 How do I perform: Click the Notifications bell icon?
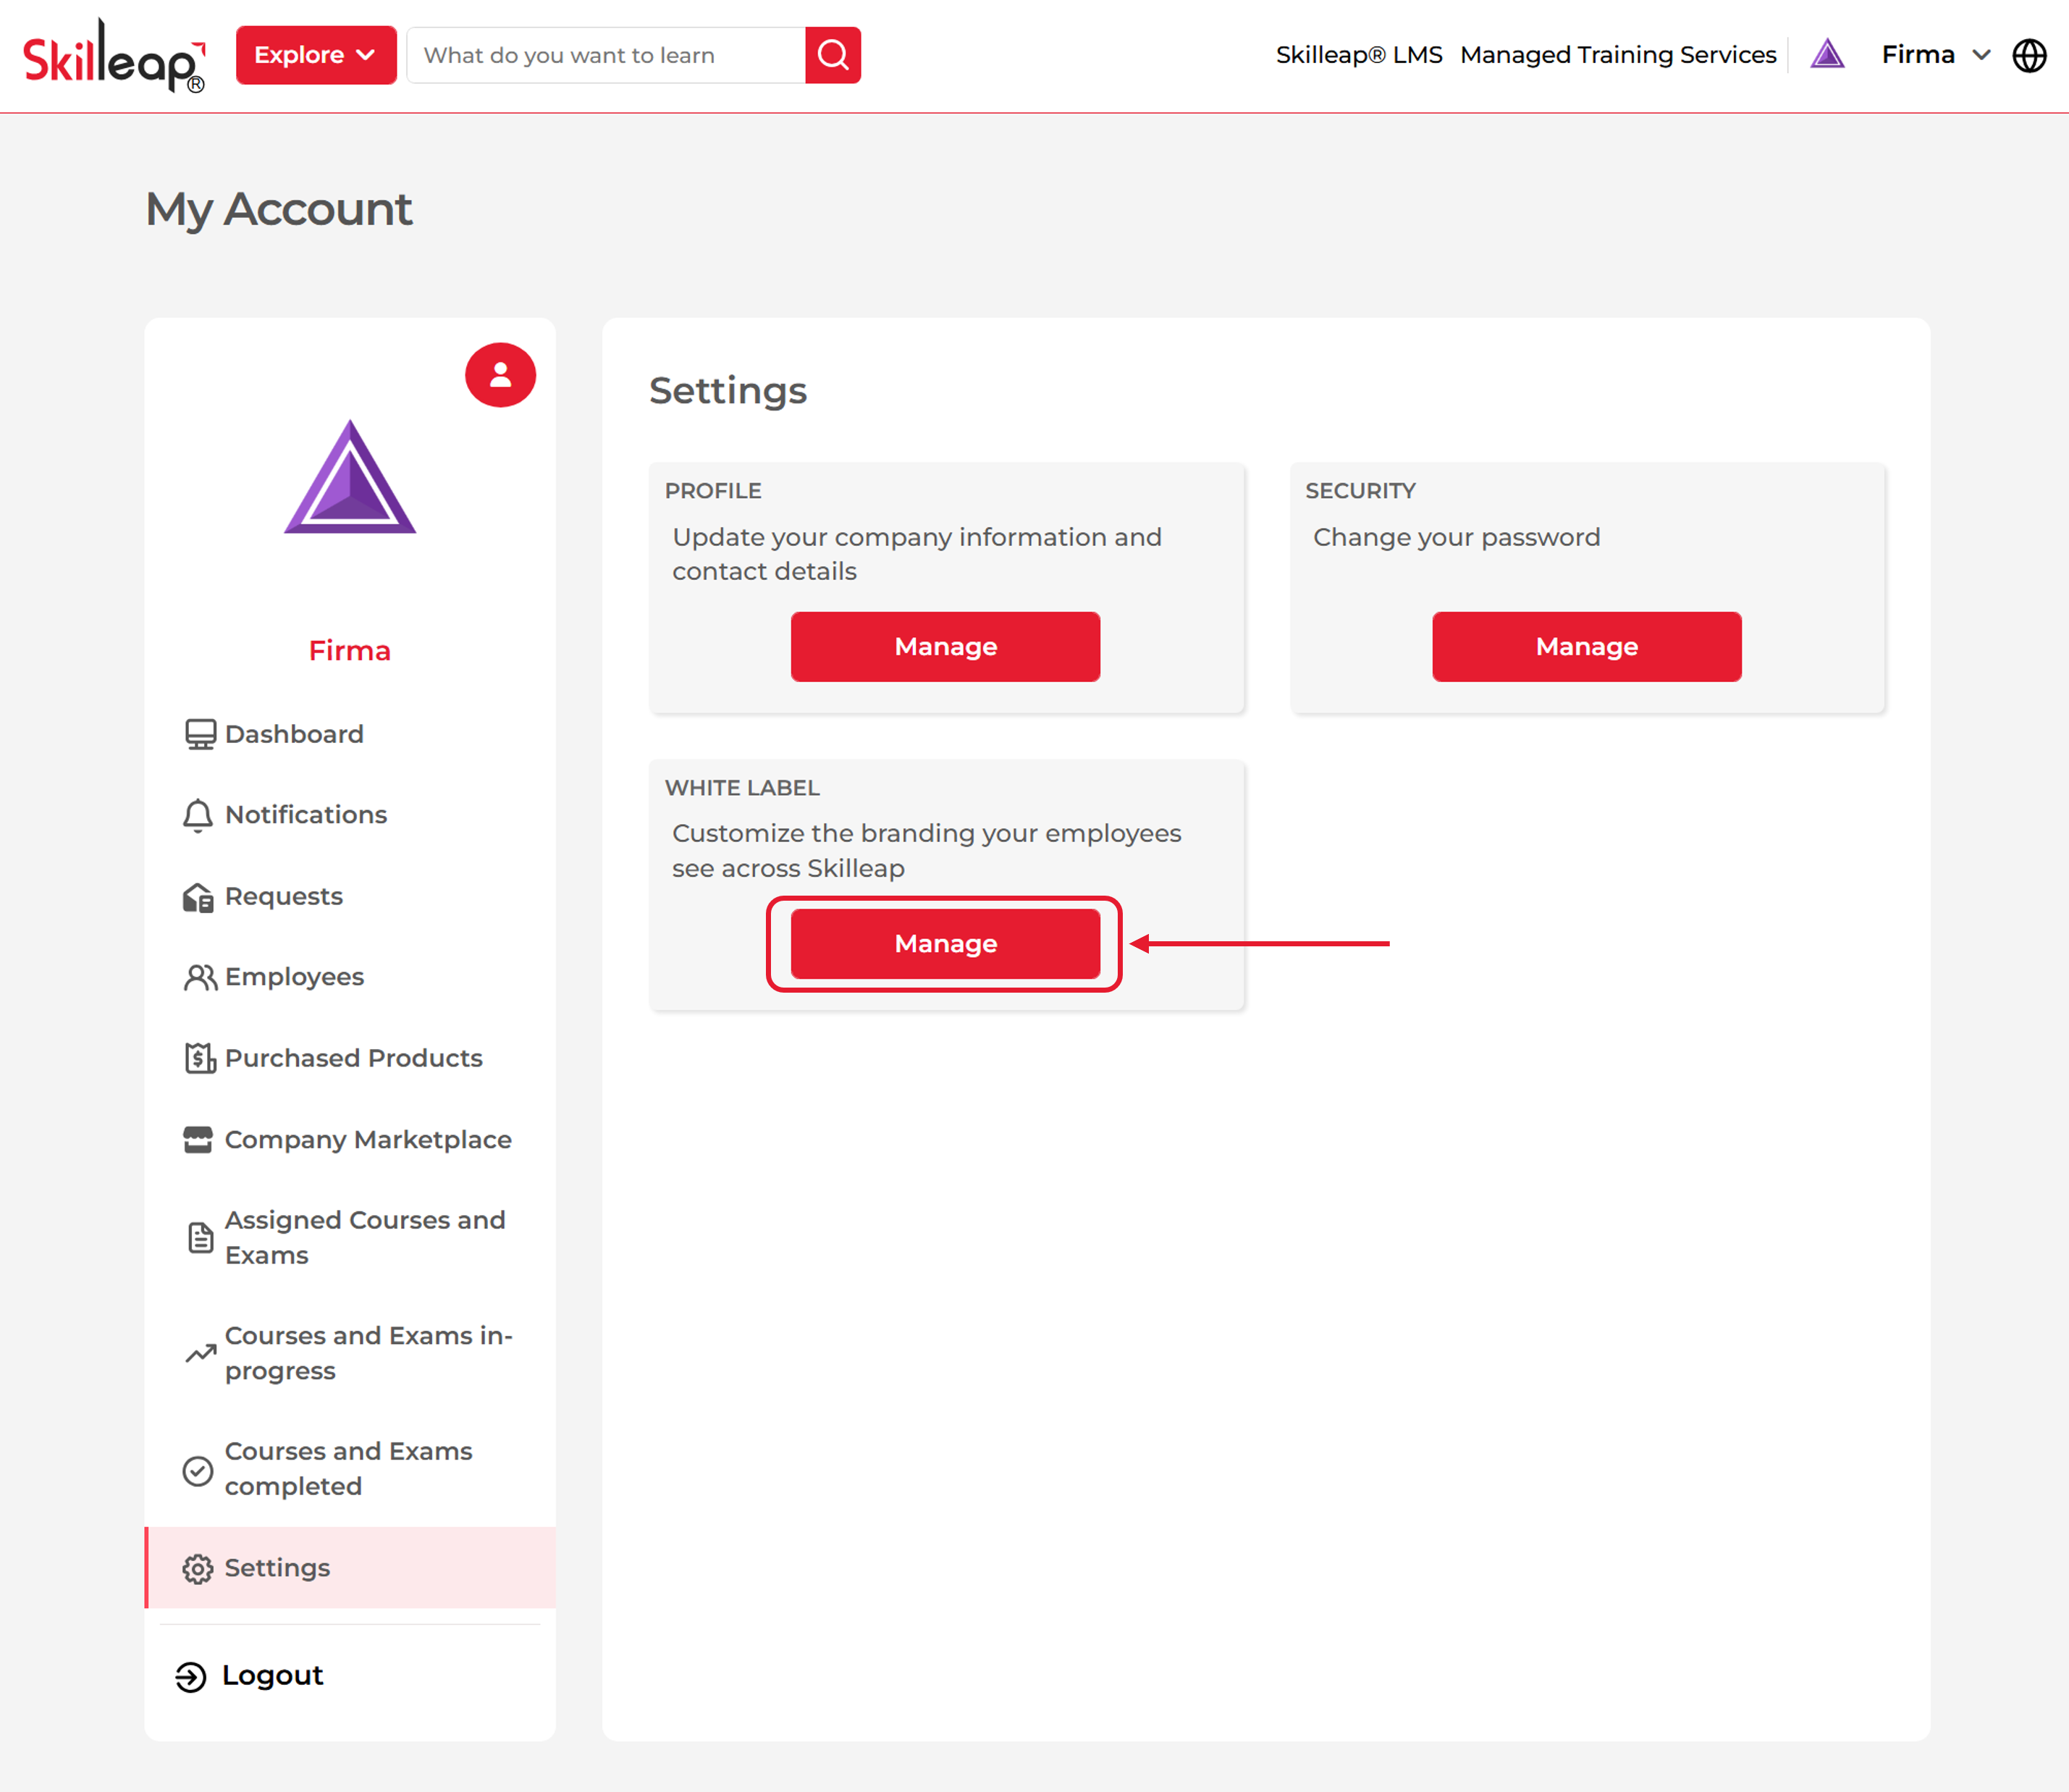pos(198,815)
